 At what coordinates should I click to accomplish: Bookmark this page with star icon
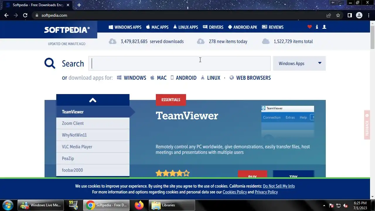click(338, 15)
